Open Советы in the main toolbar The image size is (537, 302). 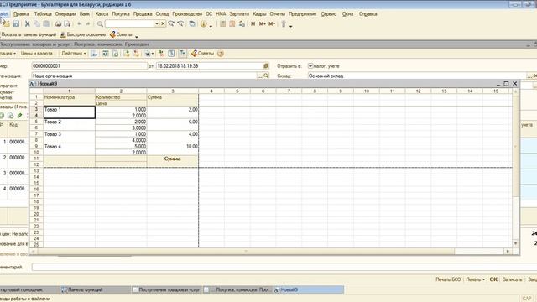(121, 34)
